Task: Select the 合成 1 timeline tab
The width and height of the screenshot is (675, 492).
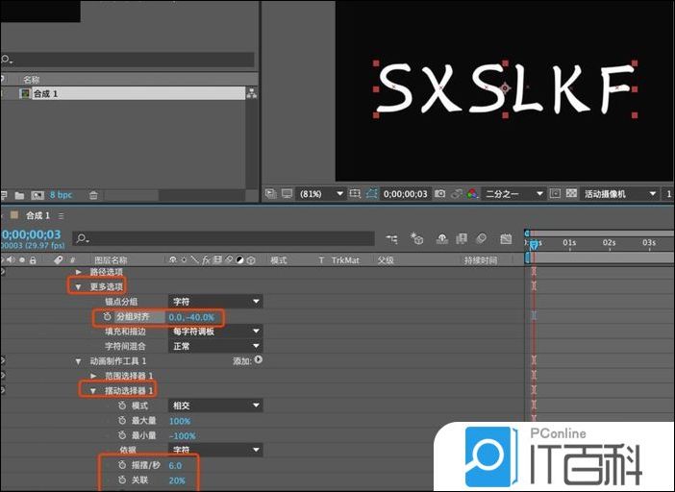Action: pyautogui.click(x=40, y=216)
